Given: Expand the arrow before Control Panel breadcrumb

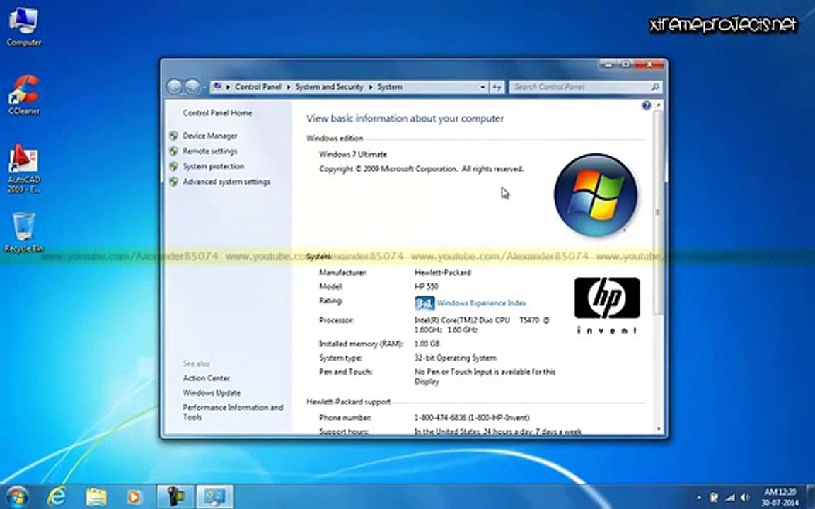Looking at the screenshot, I should coord(228,87).
